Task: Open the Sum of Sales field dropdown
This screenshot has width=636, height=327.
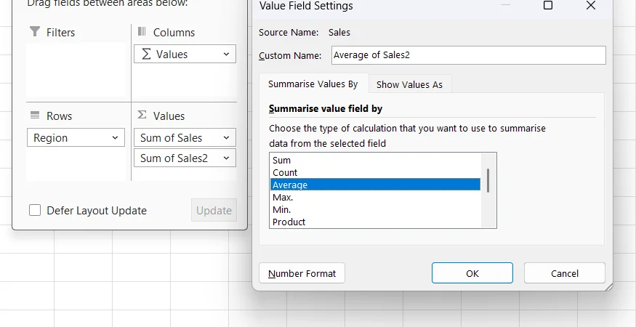Action: coord(226,137)
